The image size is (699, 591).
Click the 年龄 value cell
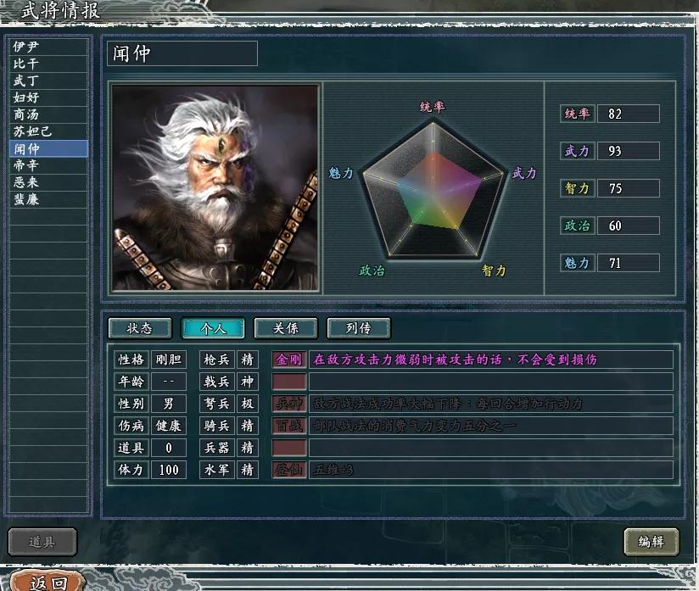(169, 382)
